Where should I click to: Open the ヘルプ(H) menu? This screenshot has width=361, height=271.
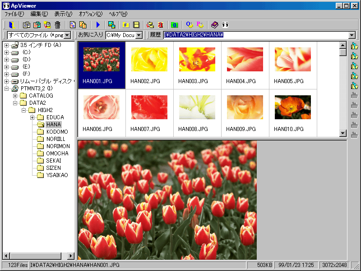118,14
